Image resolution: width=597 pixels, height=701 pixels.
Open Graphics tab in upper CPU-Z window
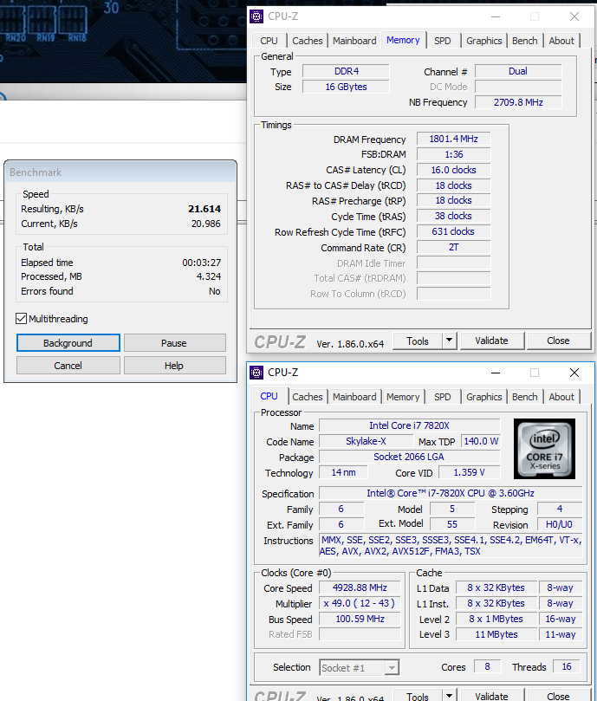pos(483,41)
